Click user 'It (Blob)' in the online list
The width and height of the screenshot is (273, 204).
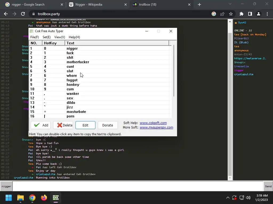241,42
